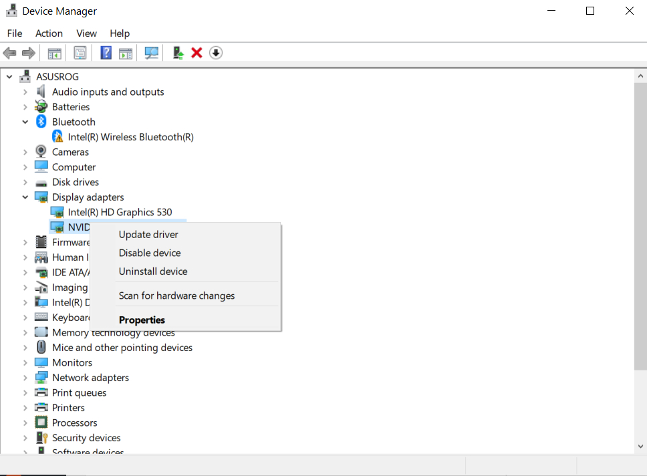Click the Forward arrow toolbar icon
This screenshot has width=647, height=476.
tap(29, 53)
